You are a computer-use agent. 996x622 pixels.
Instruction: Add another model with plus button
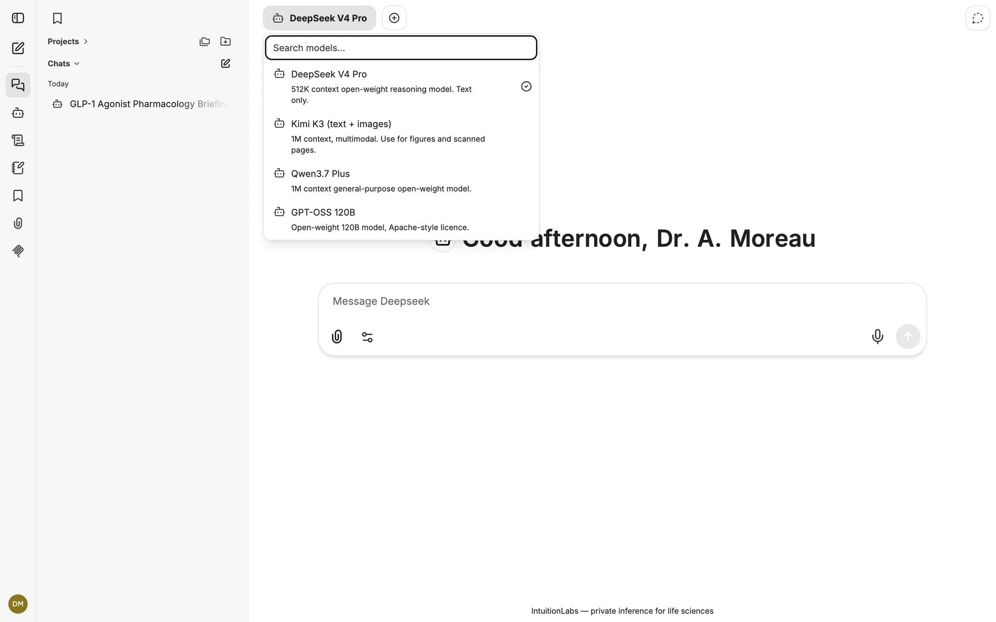point(394,18)
